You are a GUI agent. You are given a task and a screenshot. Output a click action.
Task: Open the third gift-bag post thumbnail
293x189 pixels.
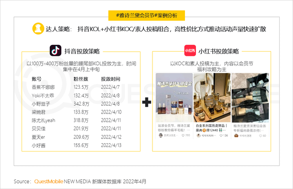250,97
